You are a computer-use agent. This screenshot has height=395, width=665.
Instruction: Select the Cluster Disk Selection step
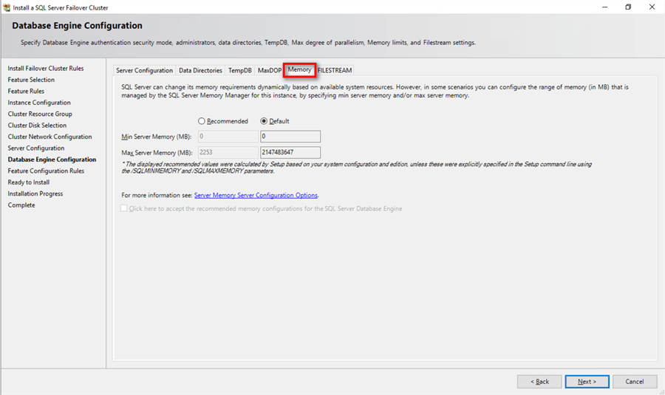(x=37, y=126)
